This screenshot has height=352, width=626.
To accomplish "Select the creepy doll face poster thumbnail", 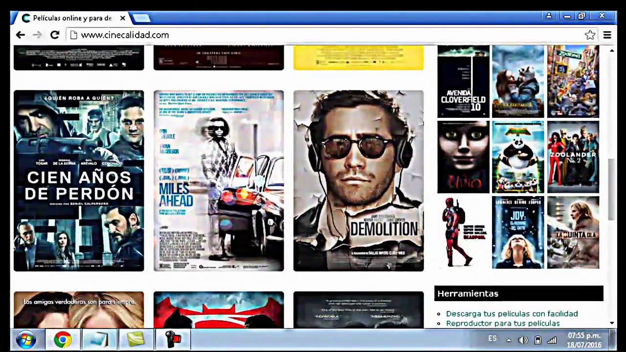I will pos(463,157).
